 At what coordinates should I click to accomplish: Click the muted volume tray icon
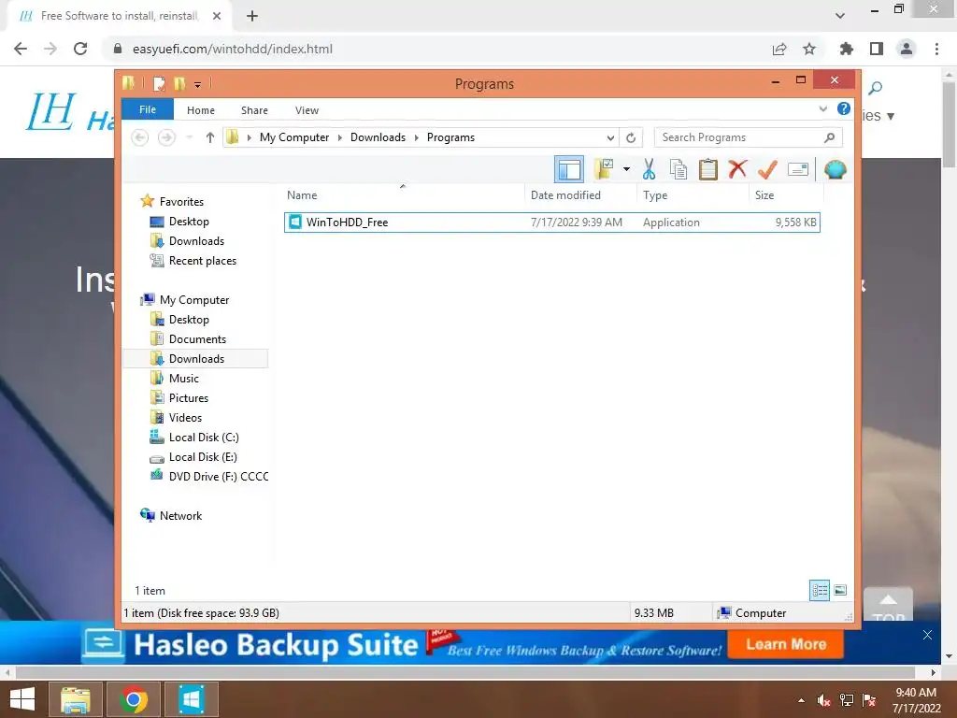click(x=823, y=699)
